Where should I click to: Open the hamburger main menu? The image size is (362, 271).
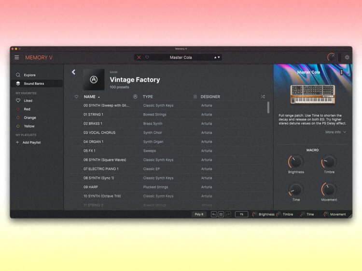tap(17, 57)
